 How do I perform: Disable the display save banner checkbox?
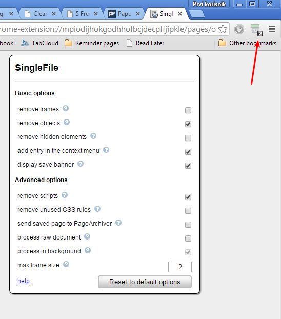[188, 166]
